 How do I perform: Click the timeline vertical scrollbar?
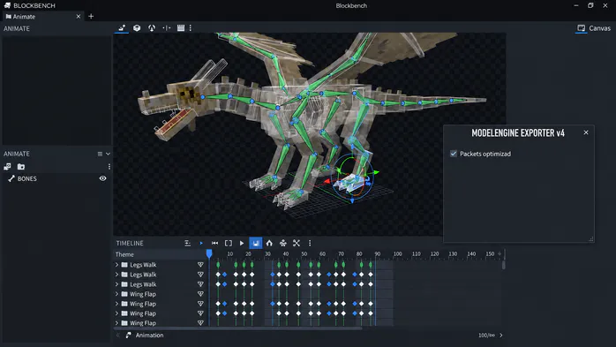tap(504, 264)
